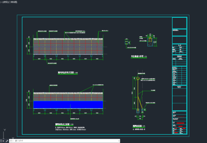Select the 1:100 title under upper-left elevation
207x143 pixels.
coord(68,73)
